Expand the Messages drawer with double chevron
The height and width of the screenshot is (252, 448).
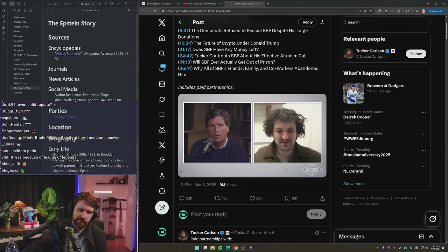431,237
